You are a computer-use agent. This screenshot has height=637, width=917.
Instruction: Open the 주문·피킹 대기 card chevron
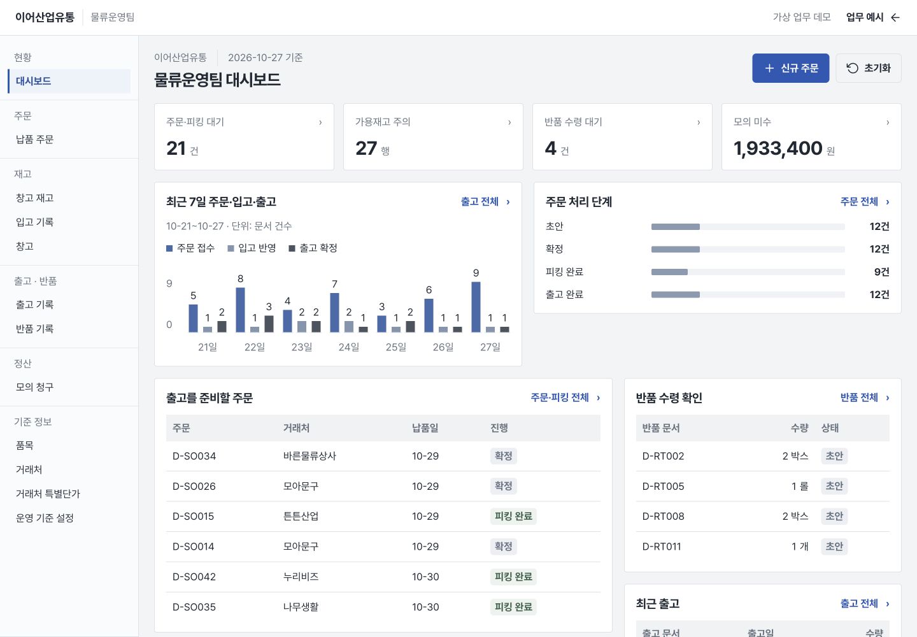pyautogui.click(x=320, y=122)
